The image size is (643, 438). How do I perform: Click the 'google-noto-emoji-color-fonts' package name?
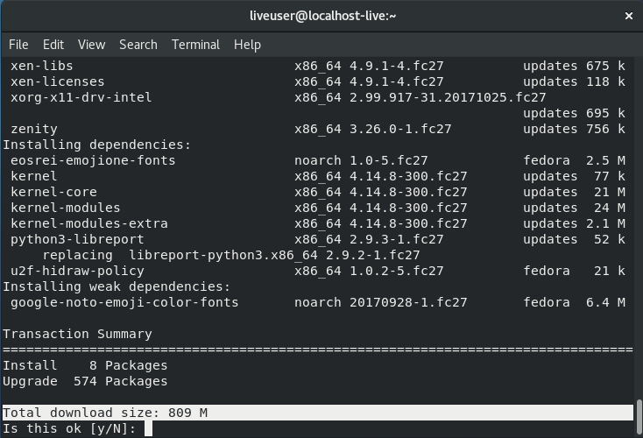124,303
